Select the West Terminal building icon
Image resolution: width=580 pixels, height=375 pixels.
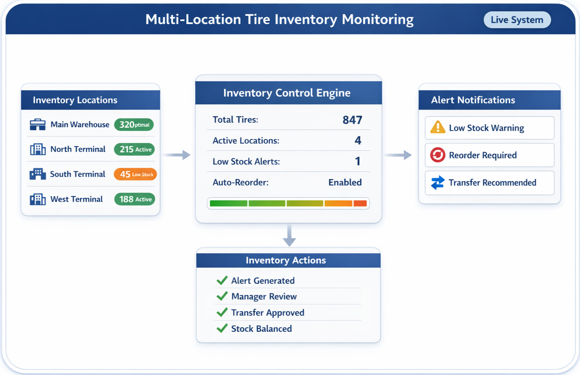tap(37, 199)
